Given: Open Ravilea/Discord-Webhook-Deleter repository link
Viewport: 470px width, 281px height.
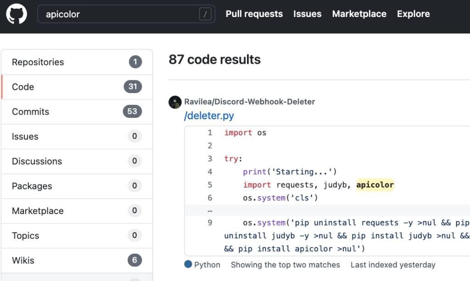Looking at the screenshot, I should coord(249,102).
